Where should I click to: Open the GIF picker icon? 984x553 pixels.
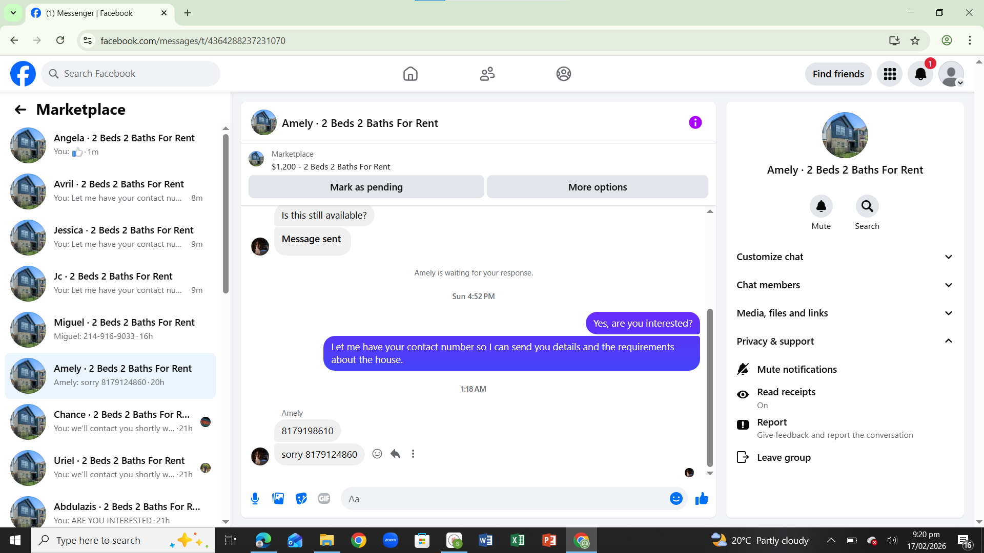coord(324,499)
